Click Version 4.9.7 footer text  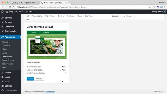pyautogui.click(x=159, y=92)
